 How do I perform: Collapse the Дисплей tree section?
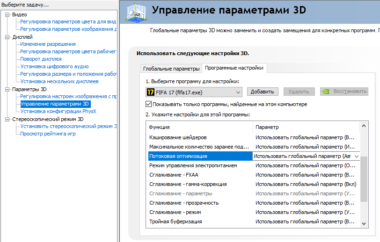tap(7, 37)
